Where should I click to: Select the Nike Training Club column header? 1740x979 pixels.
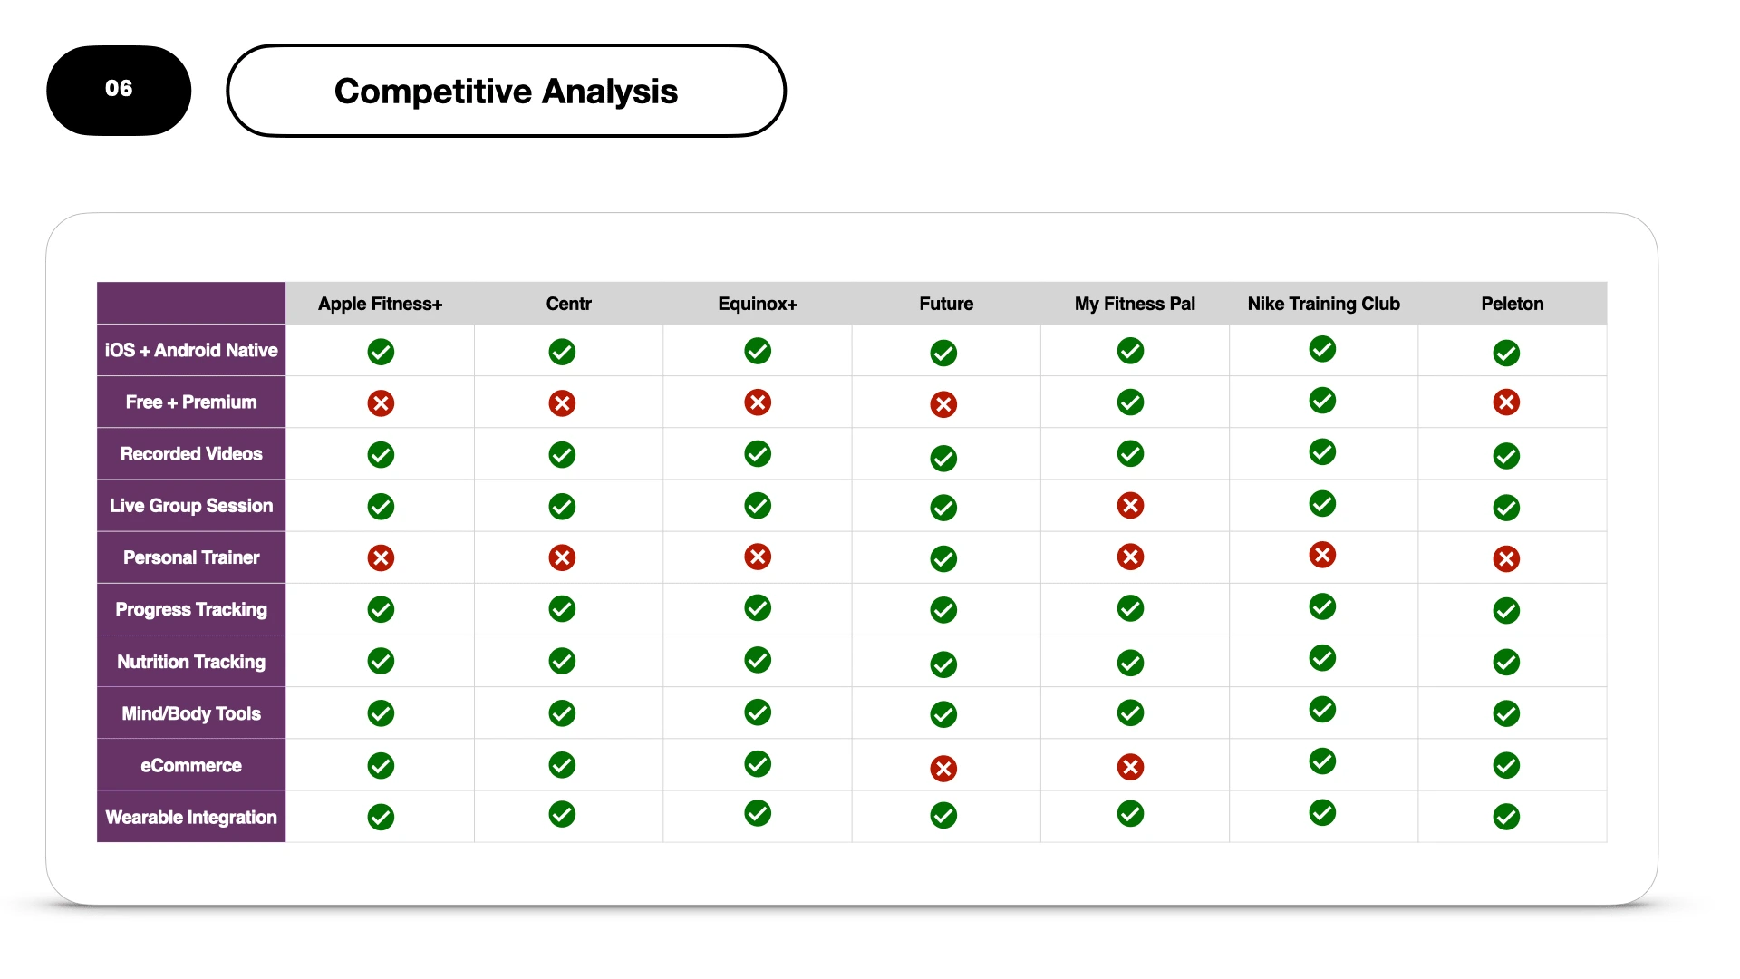1323,304
